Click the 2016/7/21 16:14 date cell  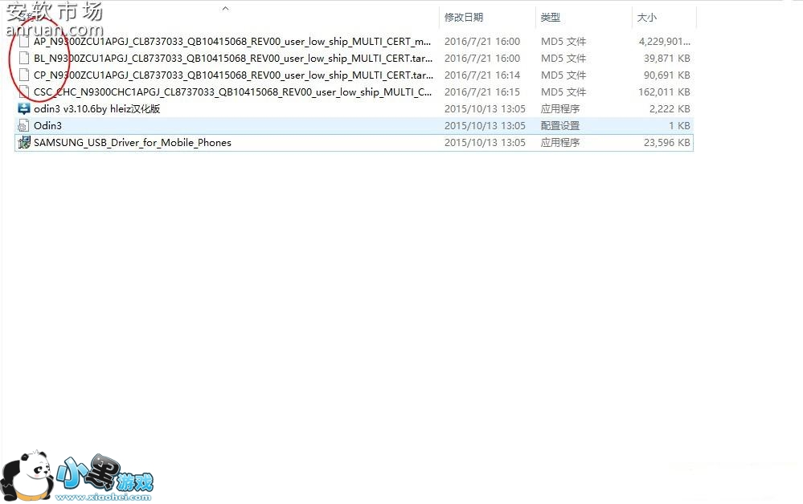coord(482,75)
